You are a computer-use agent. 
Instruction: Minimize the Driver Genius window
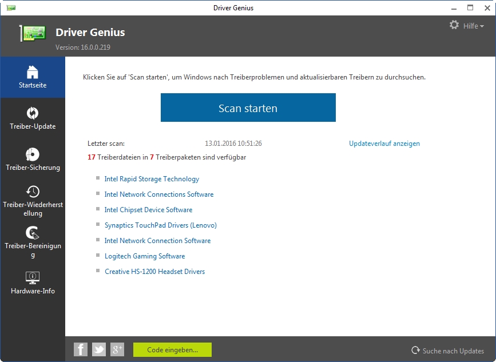(x=454, y=8)
